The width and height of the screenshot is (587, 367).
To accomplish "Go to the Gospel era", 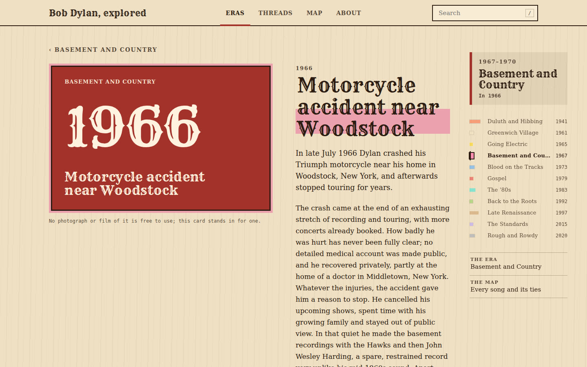I will [x=519, y=179].
